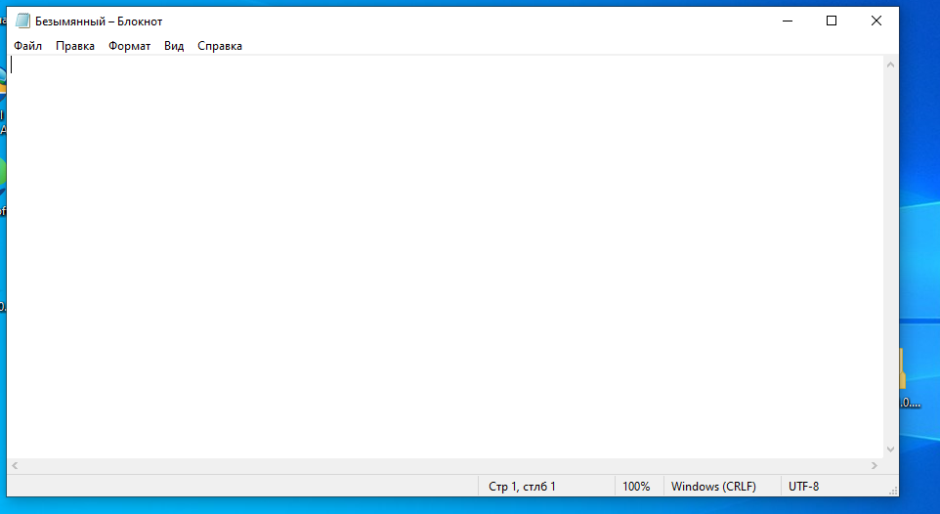Open the Вид menu
The image size is (940, 514).
pos(174,46)
